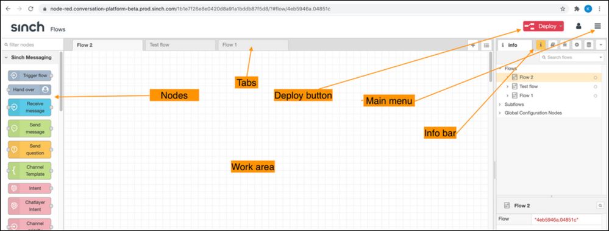This screenshot has width=609, height=231.
Task: Click the flow ID value "4eb5946a.04851c"
Action: click(x=557, y=220)
